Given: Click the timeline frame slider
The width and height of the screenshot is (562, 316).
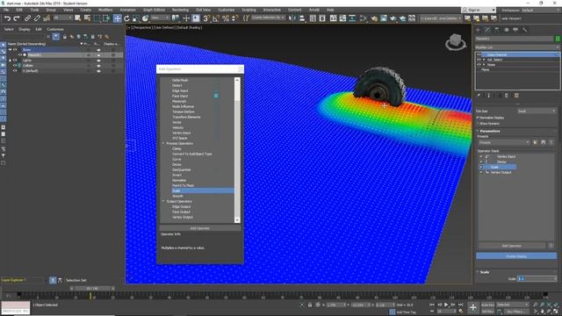Looking at the screenshot, I should pos(92,289).
